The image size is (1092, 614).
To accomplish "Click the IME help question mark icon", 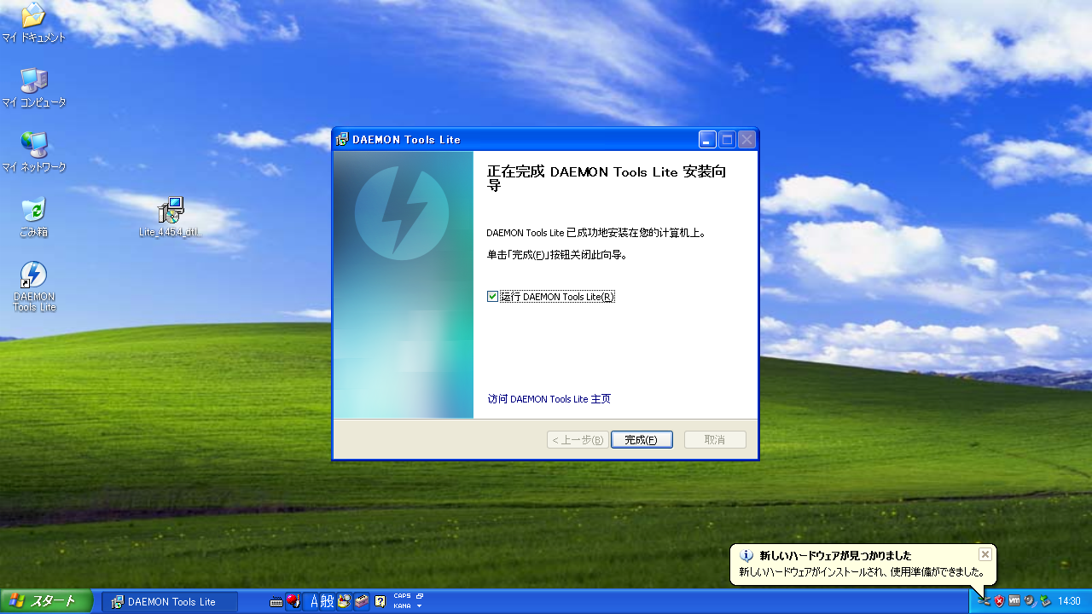I will tap(380, 601).
